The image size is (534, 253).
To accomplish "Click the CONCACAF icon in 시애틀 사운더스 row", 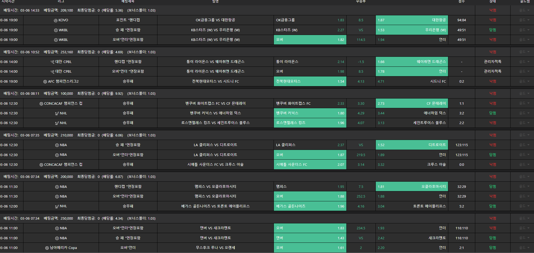I will [x=41, y=165].
